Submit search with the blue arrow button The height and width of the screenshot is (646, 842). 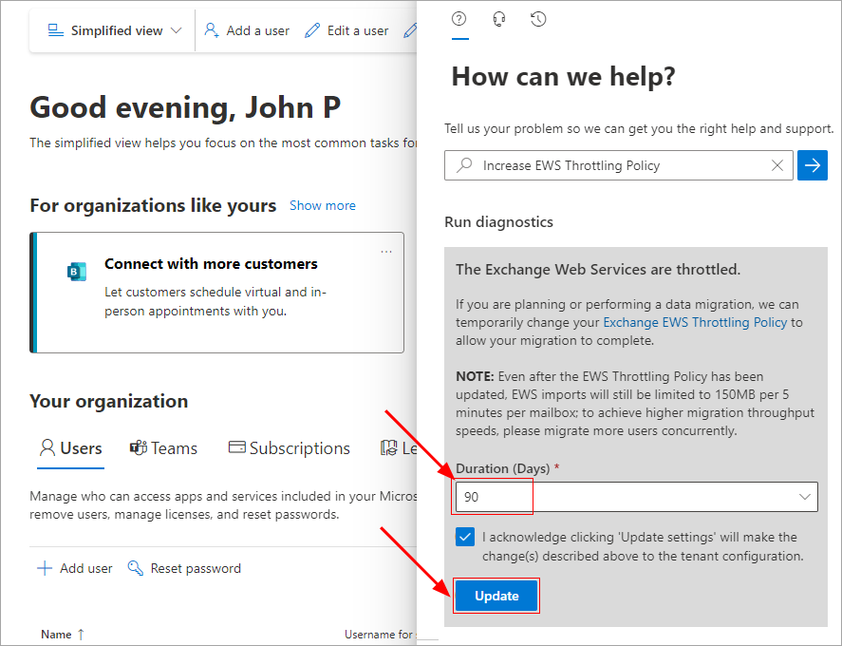click(812, 165)
